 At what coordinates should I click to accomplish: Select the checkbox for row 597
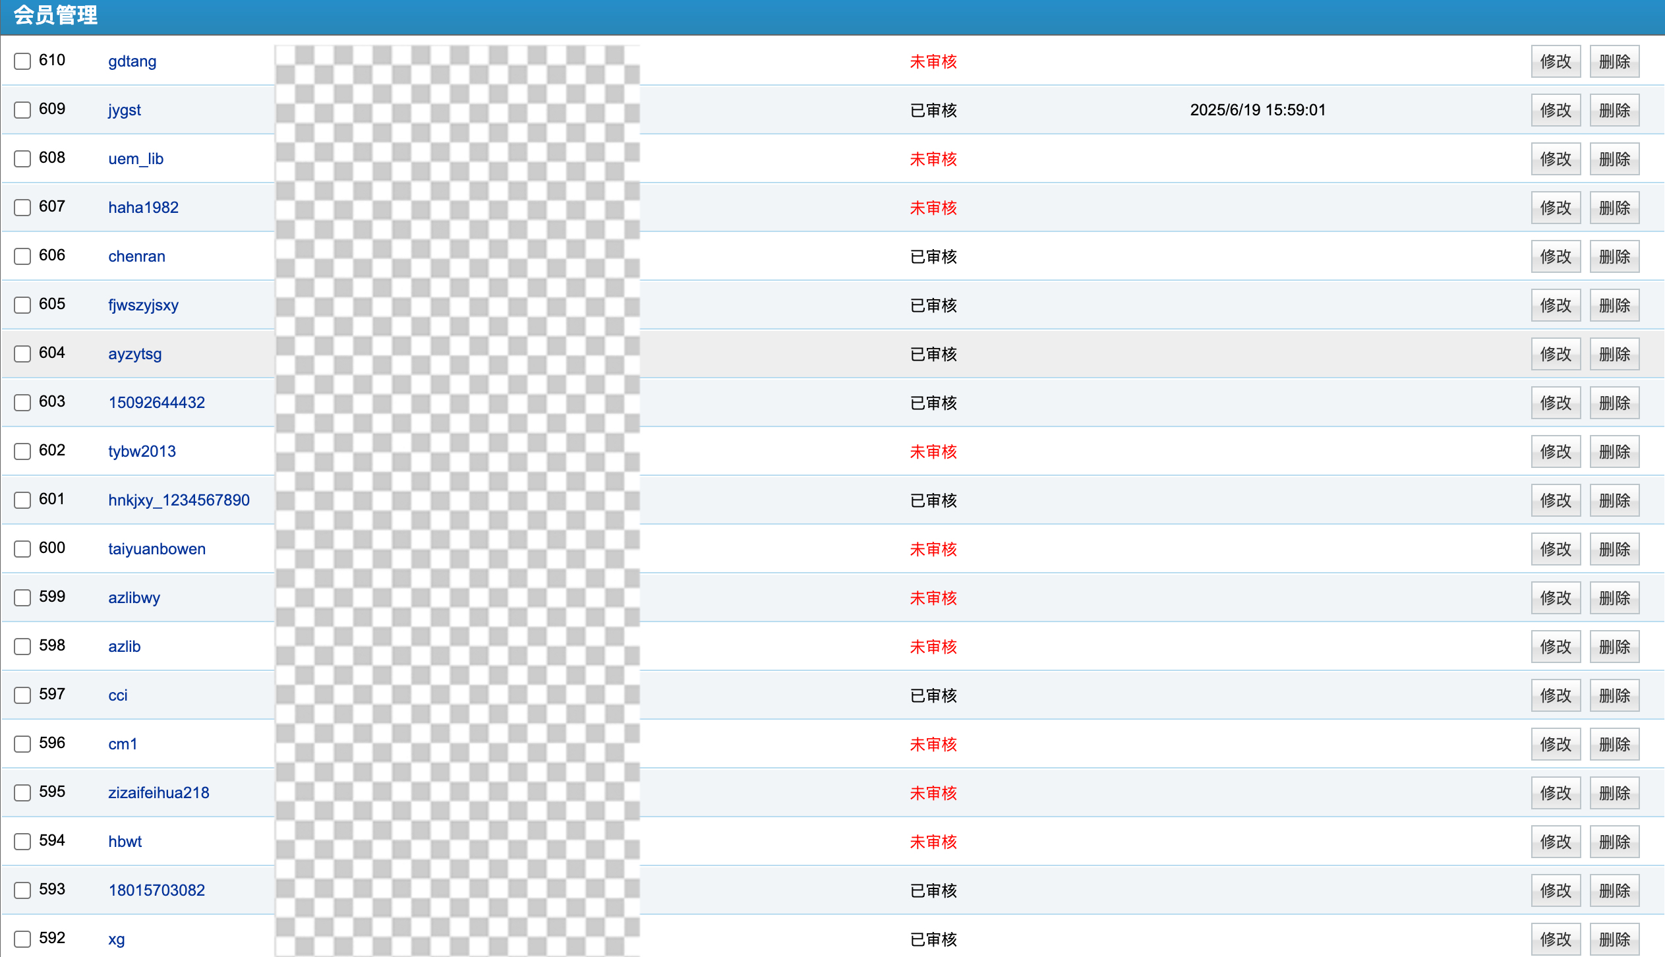22,695
